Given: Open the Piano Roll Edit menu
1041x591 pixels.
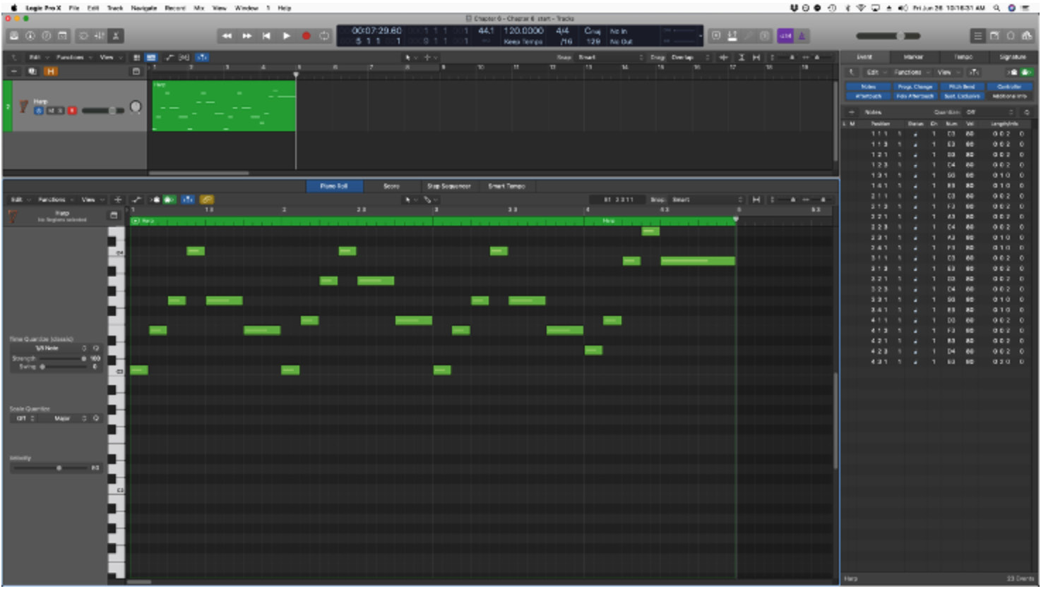Looking at the screenshot, I should click(x=19, y=200).
